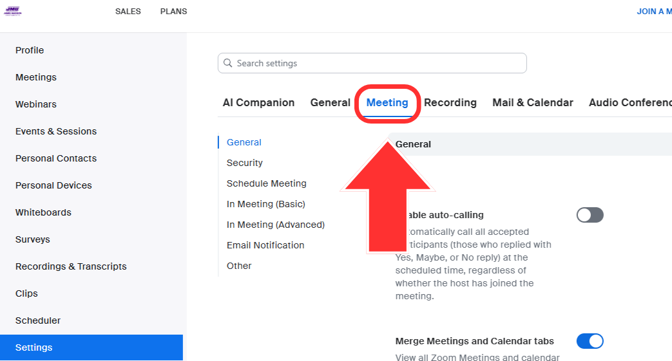Jump to Security subsection
This screenshot has height=361, width=672.
(245, 163)
